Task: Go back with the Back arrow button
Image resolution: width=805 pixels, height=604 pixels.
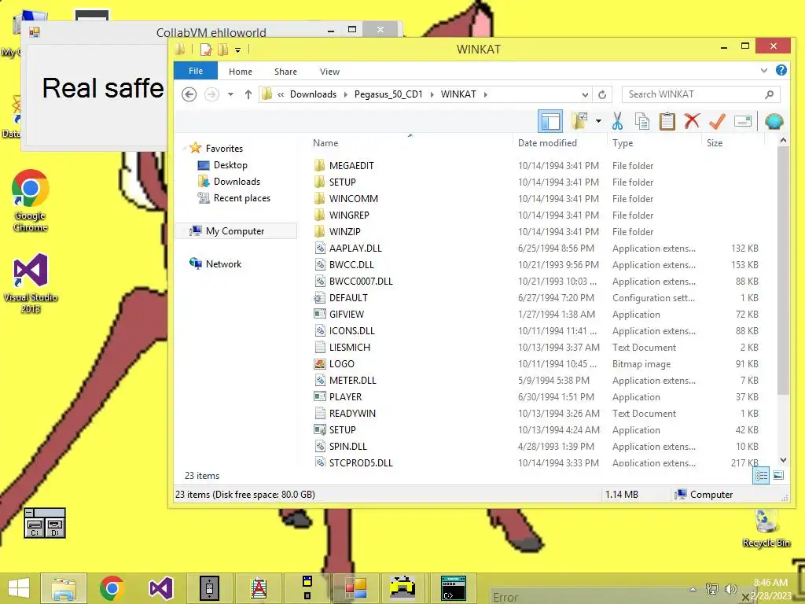Action: [189, 94]
